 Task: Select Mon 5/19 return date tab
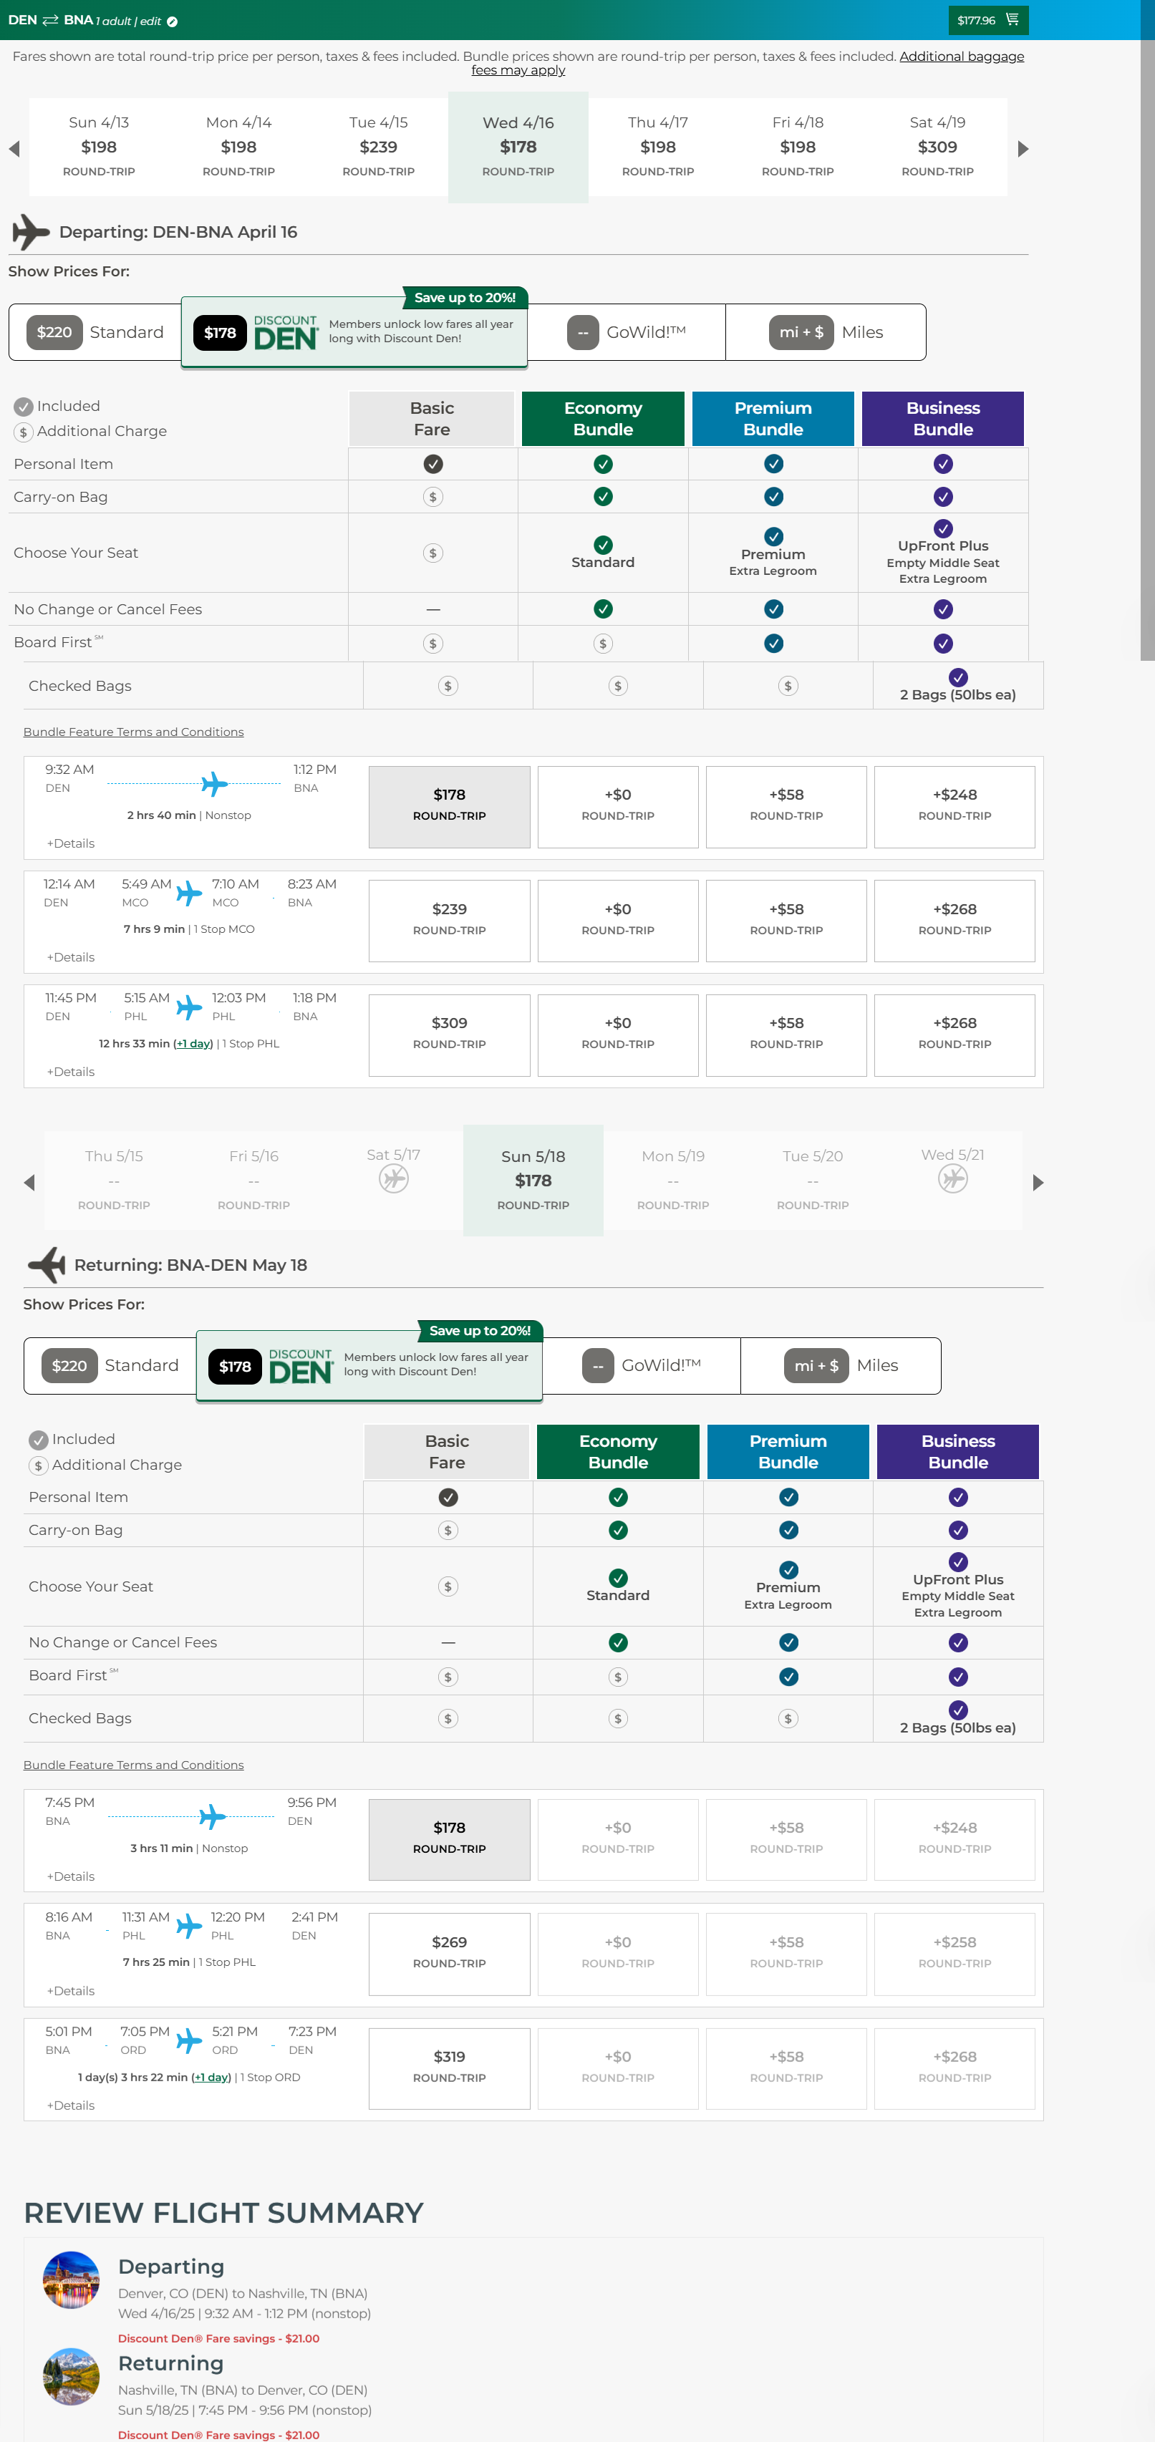pos(673,1181)
